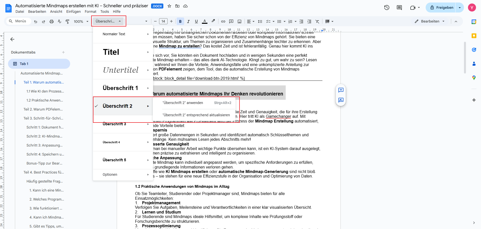The image size is (481, 229).
Task: Show all comments panel icon
Action: coord(399,7)
